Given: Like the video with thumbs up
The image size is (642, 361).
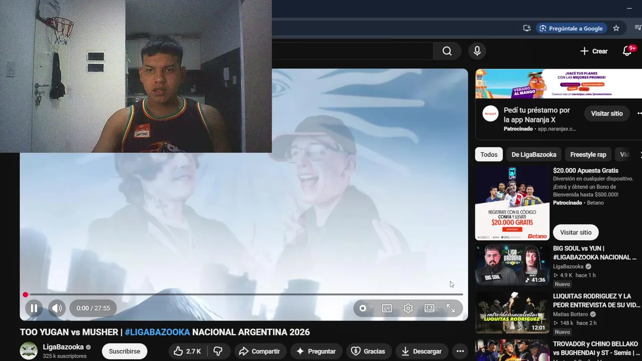Looking at the screenshot, I should [x=187, y=351].
